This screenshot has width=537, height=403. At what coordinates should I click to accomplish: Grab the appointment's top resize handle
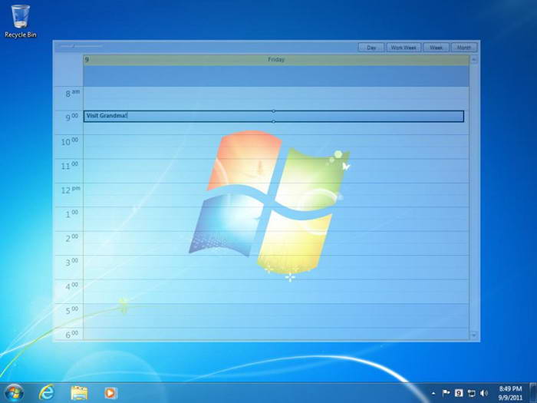click(273, 111)
